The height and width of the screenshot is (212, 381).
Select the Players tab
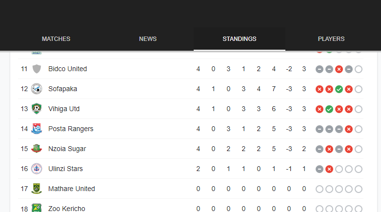331,39
